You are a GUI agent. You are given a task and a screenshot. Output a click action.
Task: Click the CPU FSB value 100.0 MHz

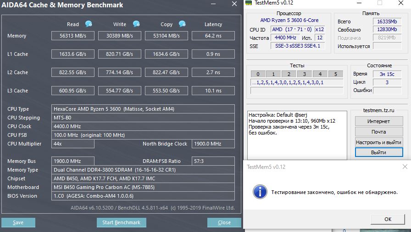143,135
